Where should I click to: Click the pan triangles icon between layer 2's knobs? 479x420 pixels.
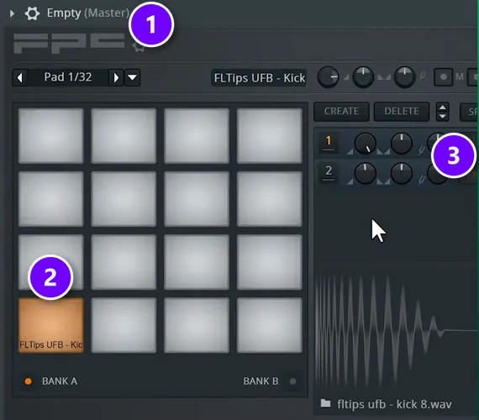coord(383,181)
